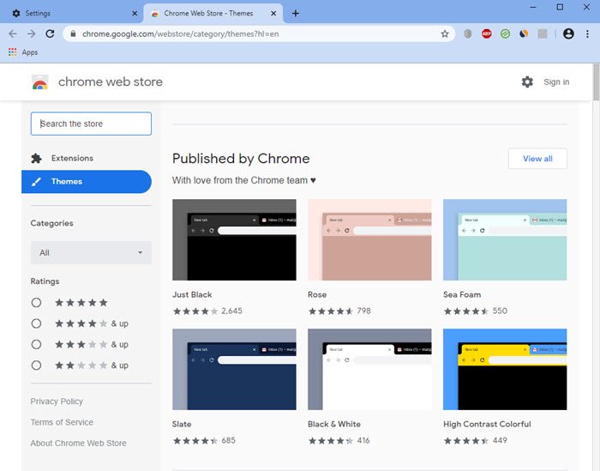Viewport: 600px width, 471px height.
Task: Select the 2 stars & up rating filter
Action: coord(36,365)
